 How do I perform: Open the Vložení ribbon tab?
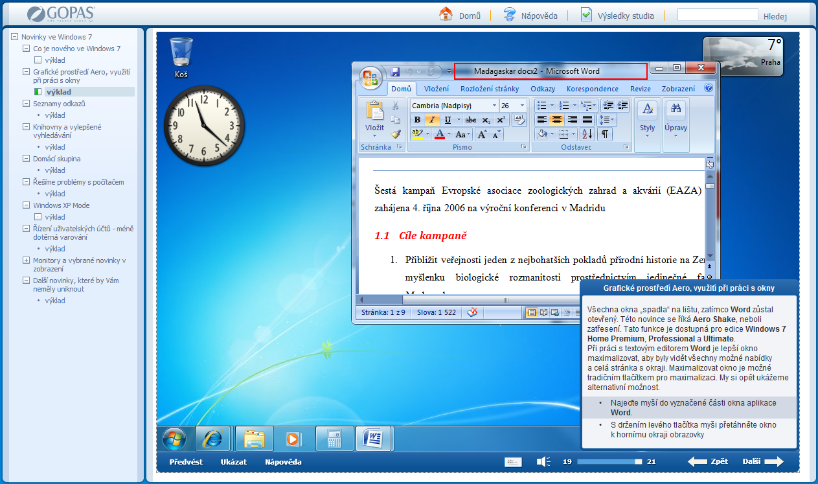point(437,89)
